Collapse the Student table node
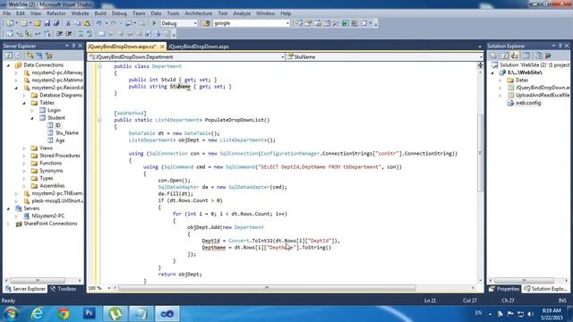573x322 pixels. click(32, 118)
